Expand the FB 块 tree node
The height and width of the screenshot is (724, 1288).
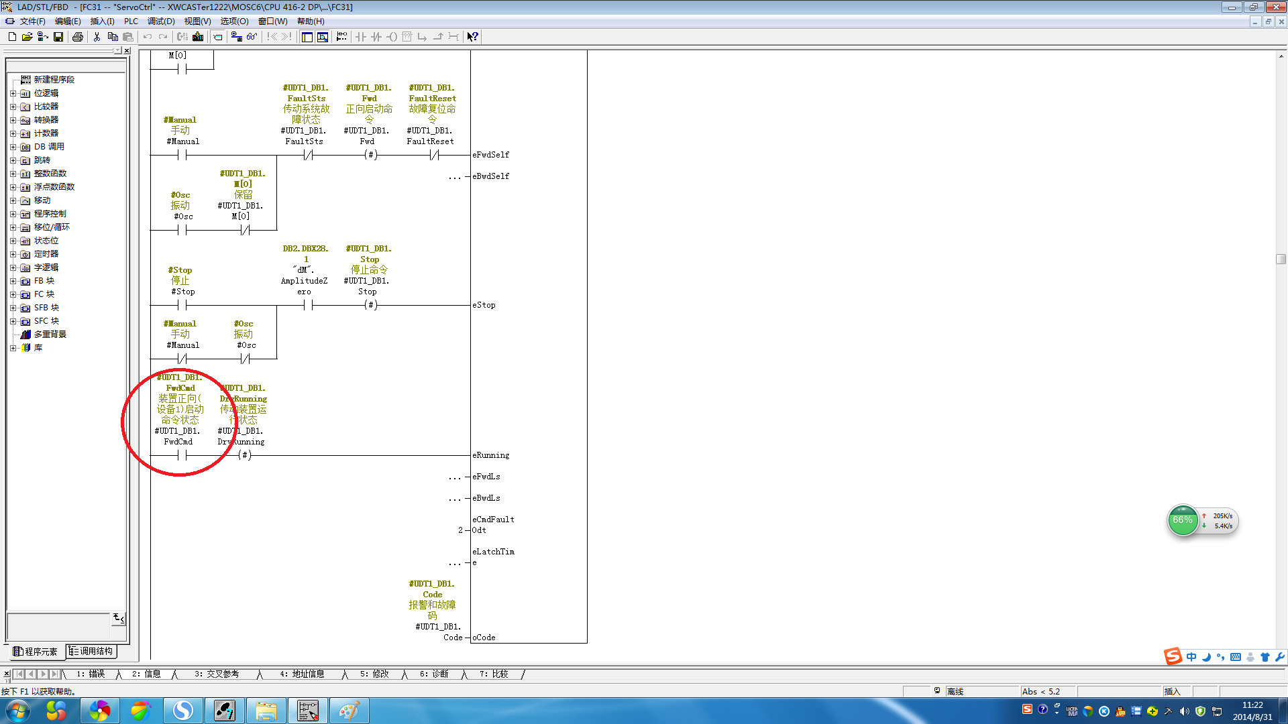13,281
